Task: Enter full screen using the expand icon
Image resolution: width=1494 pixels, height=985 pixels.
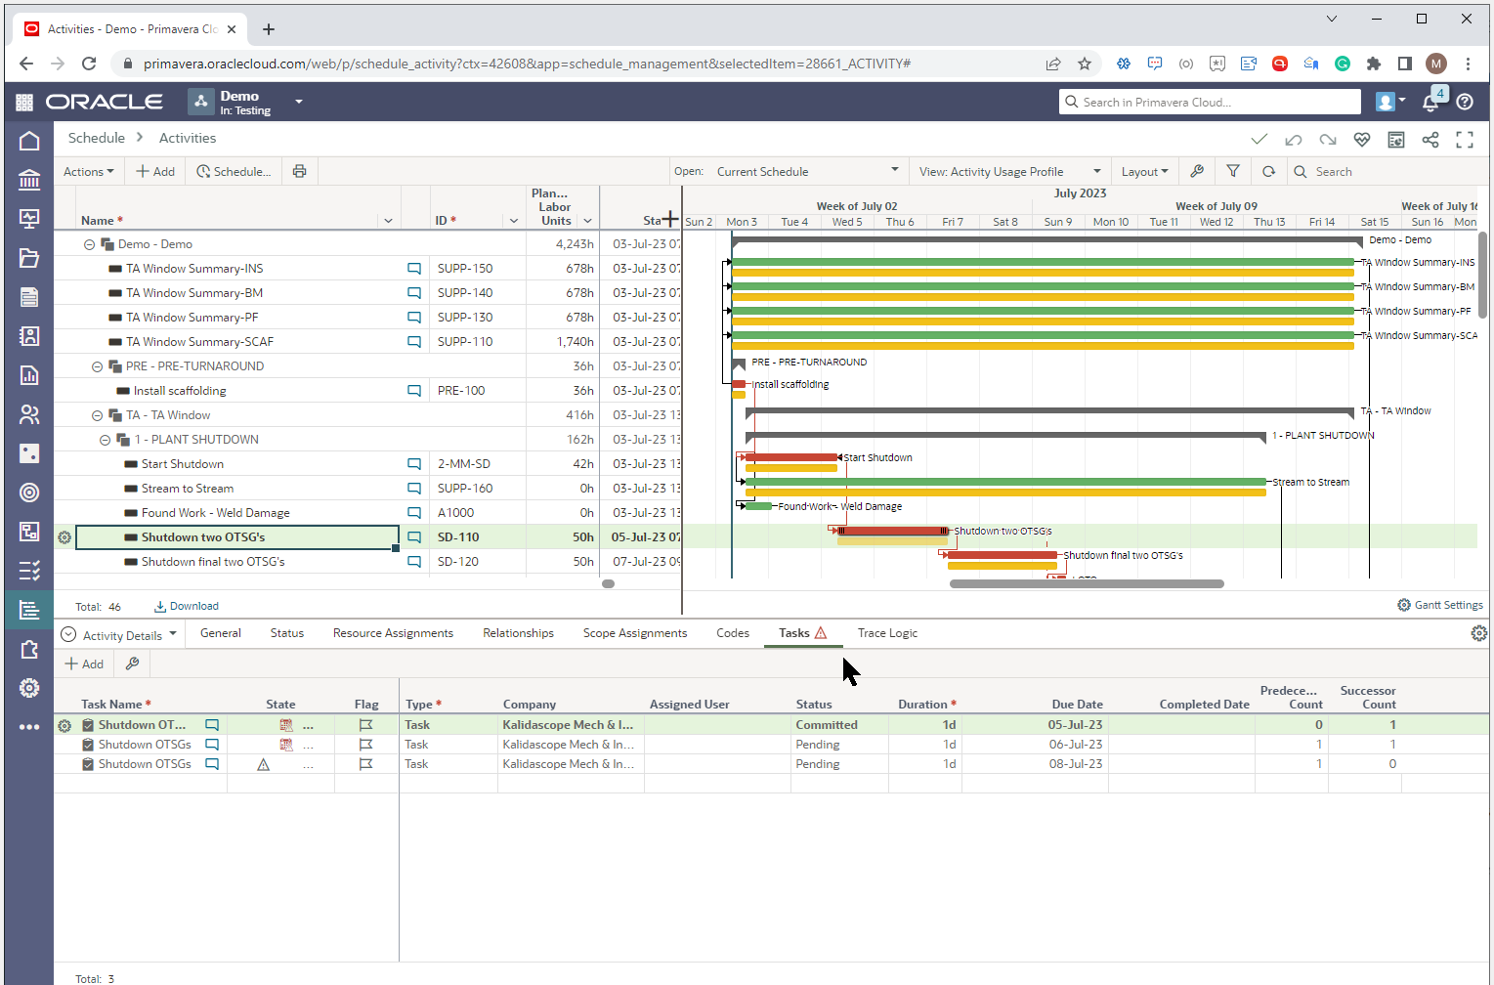Action: click(x=1465, y=140)
